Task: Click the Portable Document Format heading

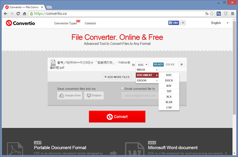Action: (x=60, y=148)
